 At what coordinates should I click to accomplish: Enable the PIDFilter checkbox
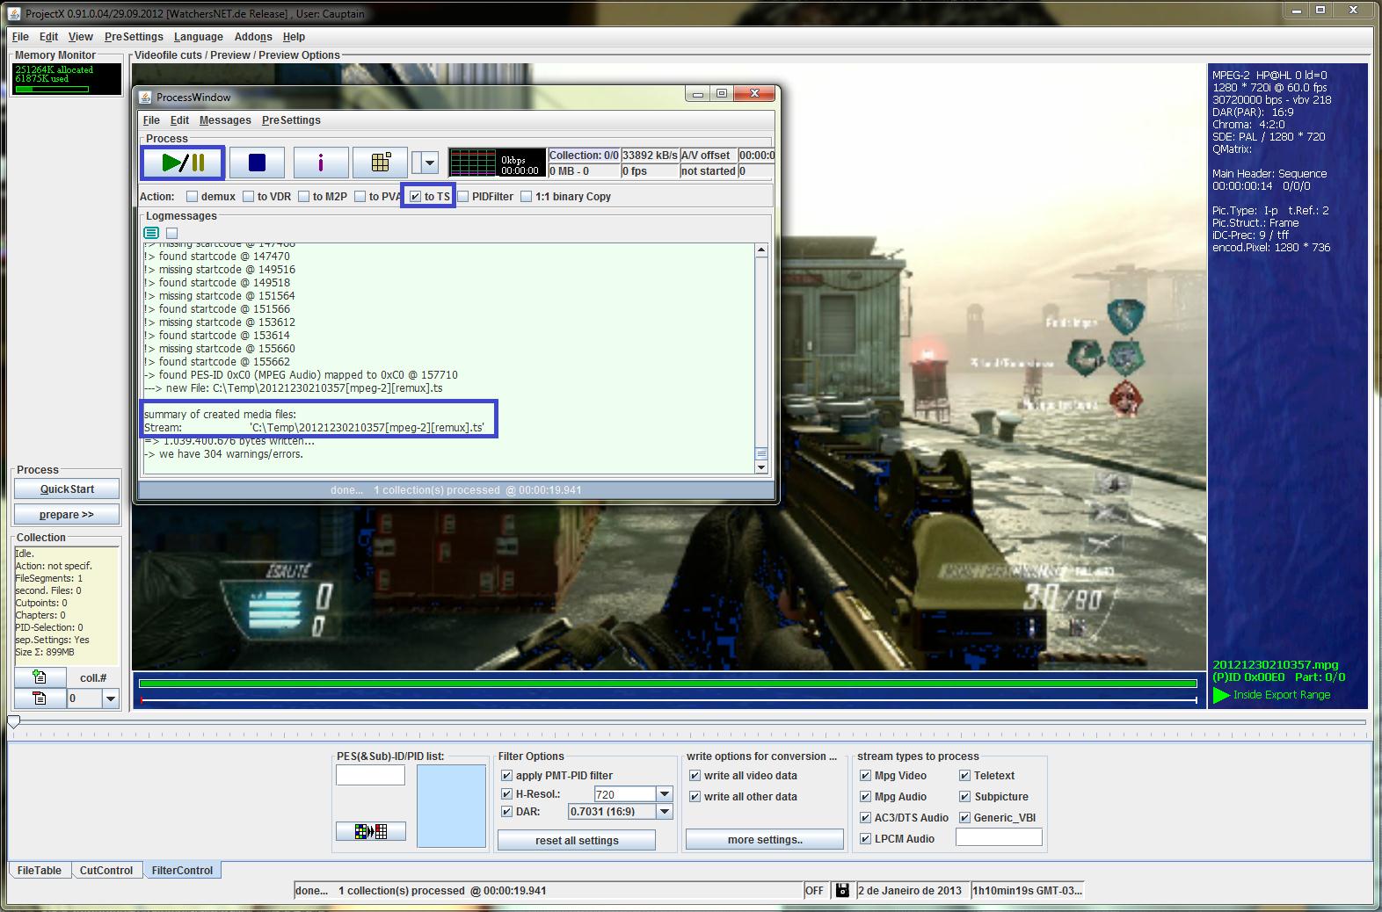462,197
